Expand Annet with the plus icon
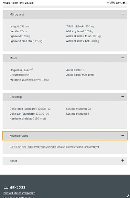 click(122, 160)
